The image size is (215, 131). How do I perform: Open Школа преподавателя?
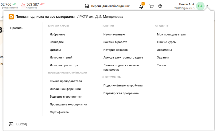66,81
